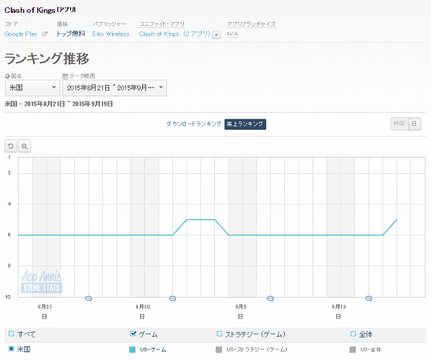Open the Google Play store link
Image resolution: width=431 pixels, height=361 pixels.
[x=21, y=34]
